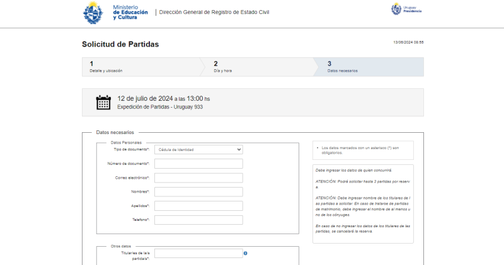The width and height of the screenshot is (504, 265).
Task: Click the Teléfono input box
Action: point(198,220)
